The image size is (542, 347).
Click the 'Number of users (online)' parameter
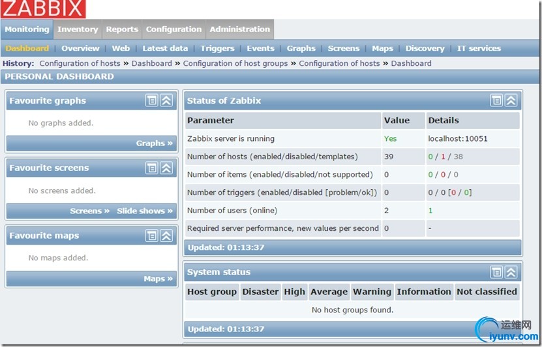pos(232,211)
